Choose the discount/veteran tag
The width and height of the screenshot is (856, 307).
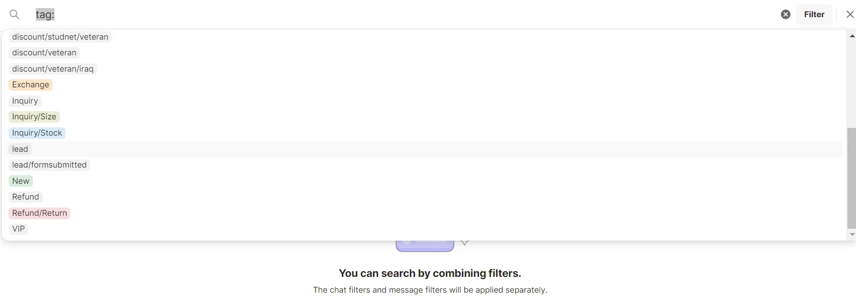[x=44, y=53]
